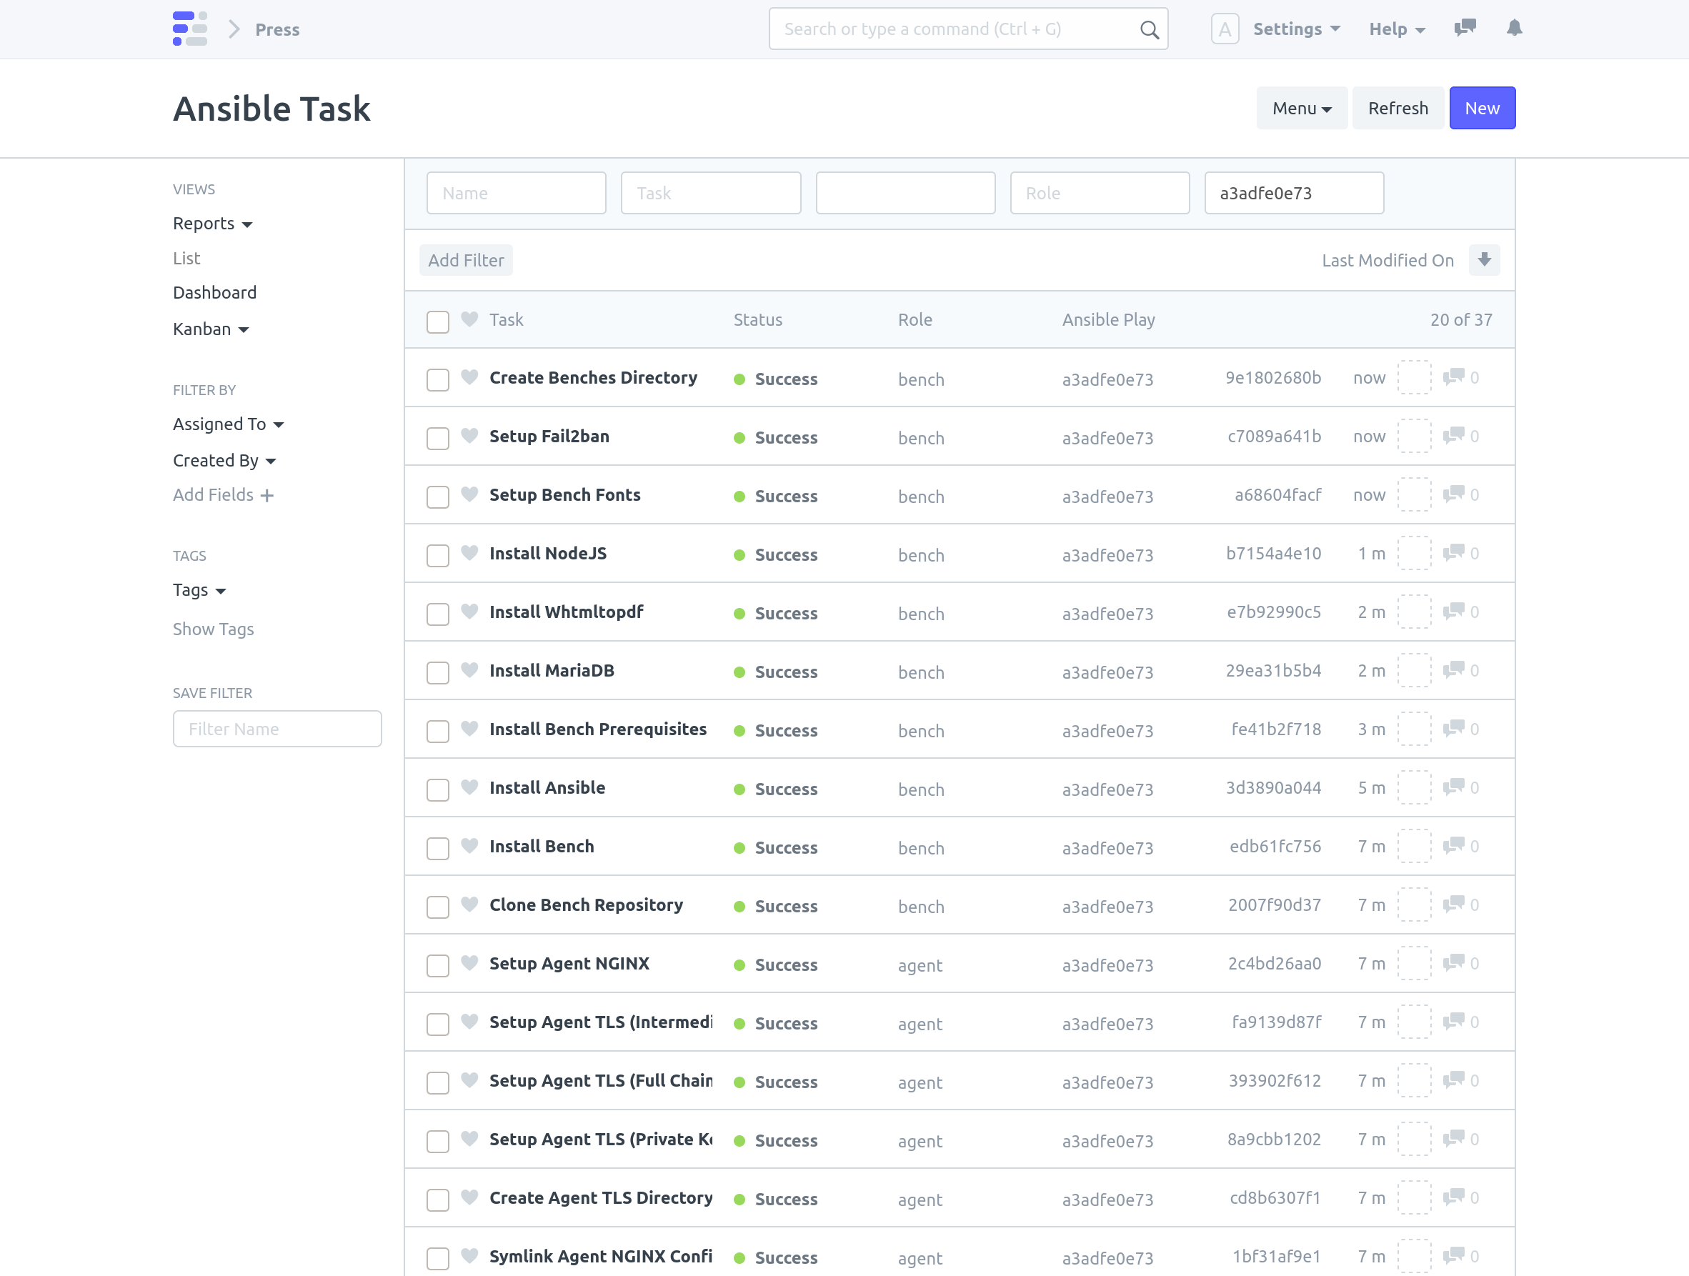Image resolution: width=1689 pixels, height=1276 pixels.
Task: Check the select-all tasks checkbox
Action: [x=437, y=322]
